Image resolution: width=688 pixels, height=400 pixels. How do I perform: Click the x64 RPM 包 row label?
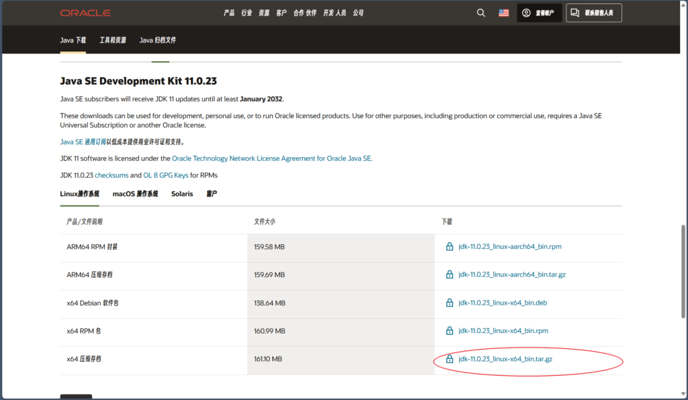(x=84, y=331)
